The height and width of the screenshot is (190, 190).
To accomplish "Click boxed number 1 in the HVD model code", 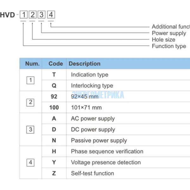I will [23, 15].
